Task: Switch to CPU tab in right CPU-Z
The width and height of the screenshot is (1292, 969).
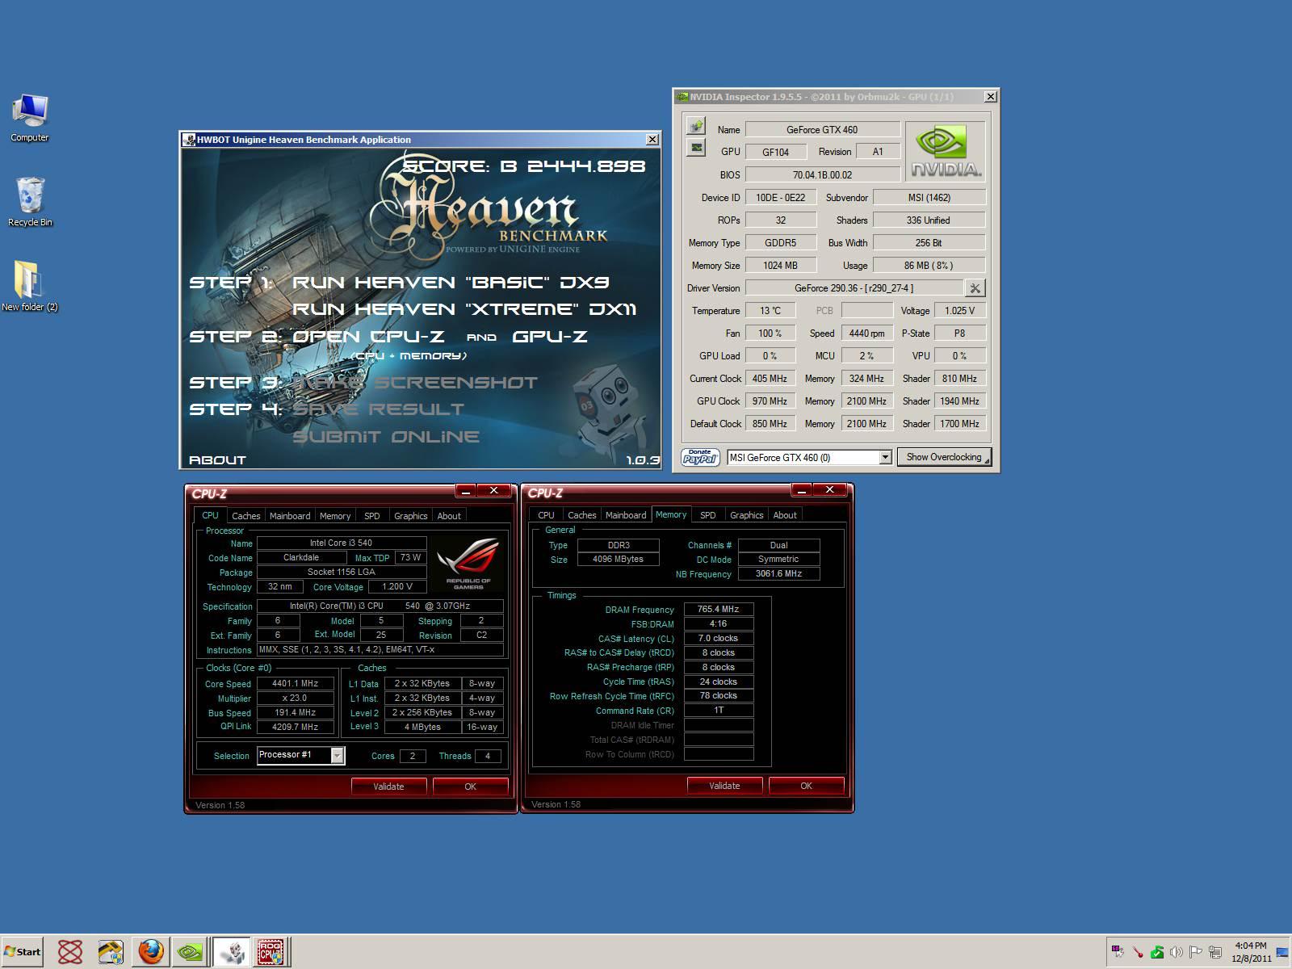Action: click(547, 515)
